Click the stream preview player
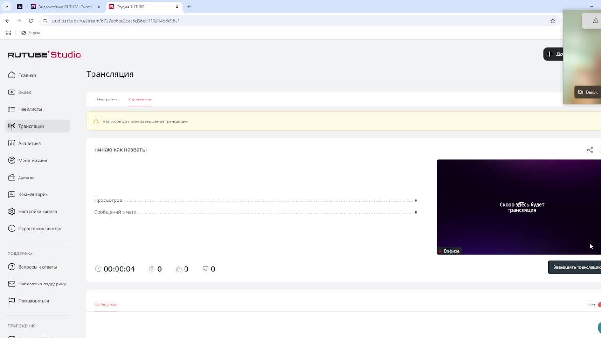Screen dimensions: 601x338 519,207
